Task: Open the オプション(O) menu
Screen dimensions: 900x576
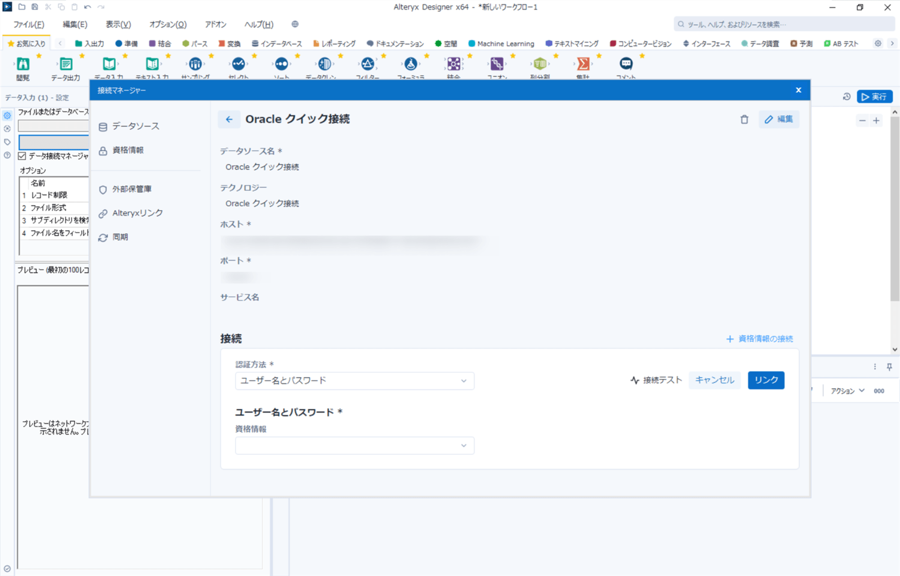Action: 168,24
